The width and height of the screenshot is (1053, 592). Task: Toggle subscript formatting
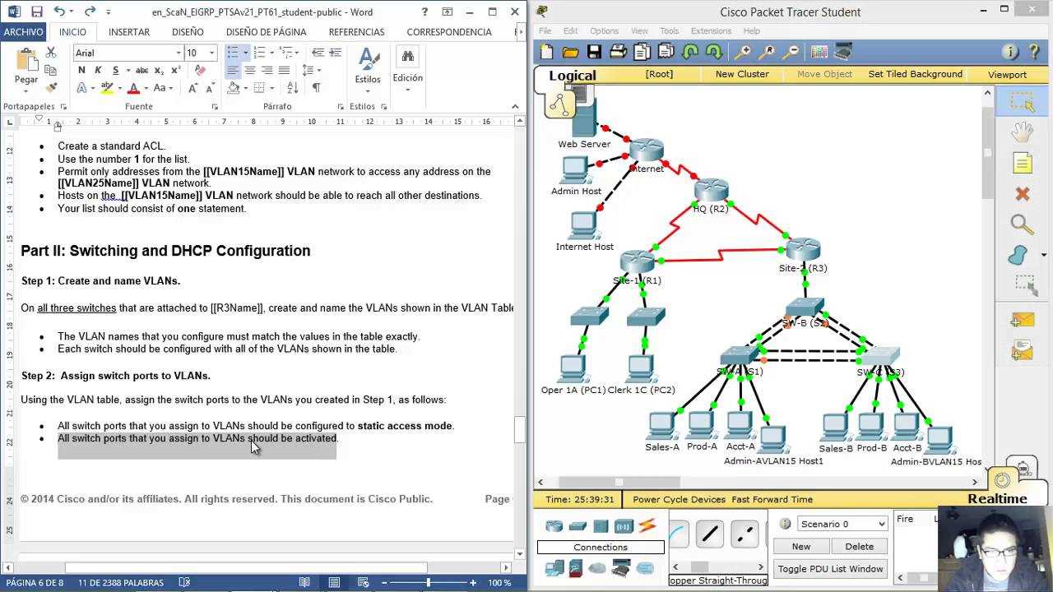(x=160, y=70)
